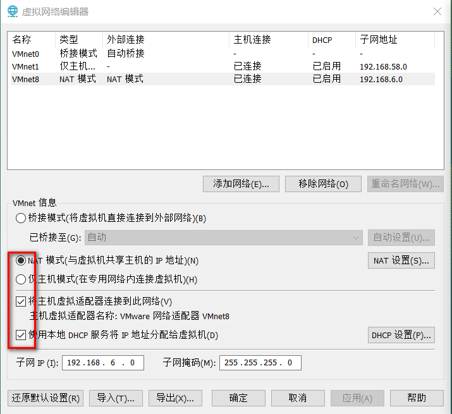Select the VMnet0 row in network list
Image resolution: width=452 pixels, height=414 pixels.
point(26,54)
